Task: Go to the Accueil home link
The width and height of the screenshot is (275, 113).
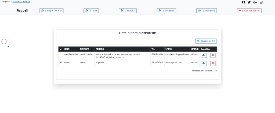Action: [23, 11]
